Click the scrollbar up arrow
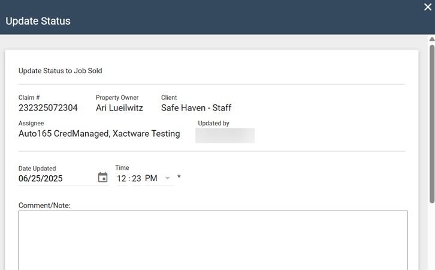This screenshot has width=435, height=270. 431,39
